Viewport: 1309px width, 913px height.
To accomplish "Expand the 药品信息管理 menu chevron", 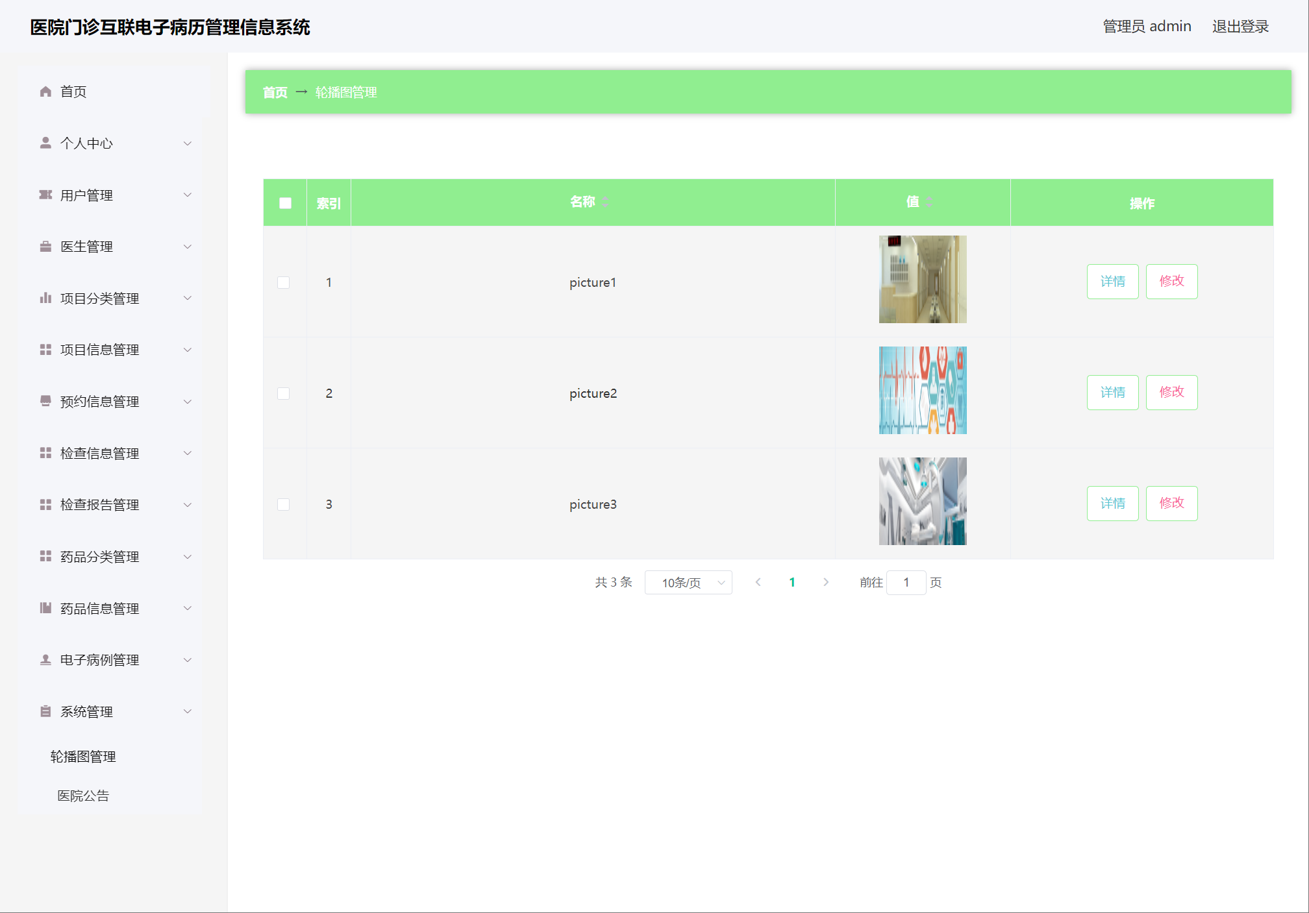I will tap(188, 608).
